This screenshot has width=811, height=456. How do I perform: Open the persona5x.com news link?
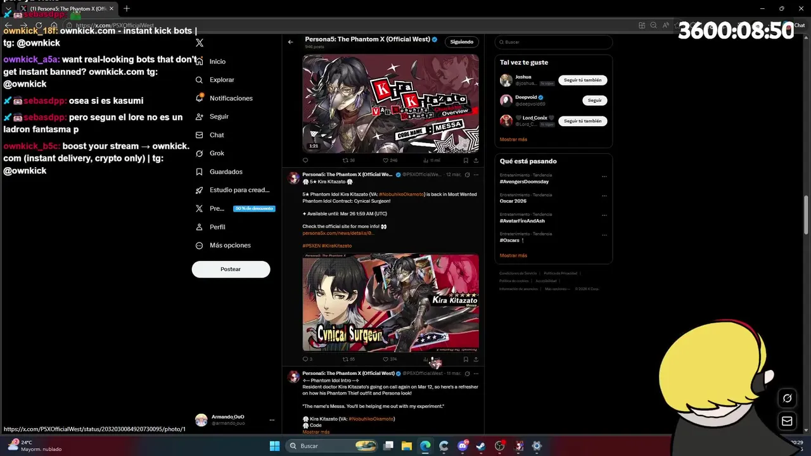(338, 233)
